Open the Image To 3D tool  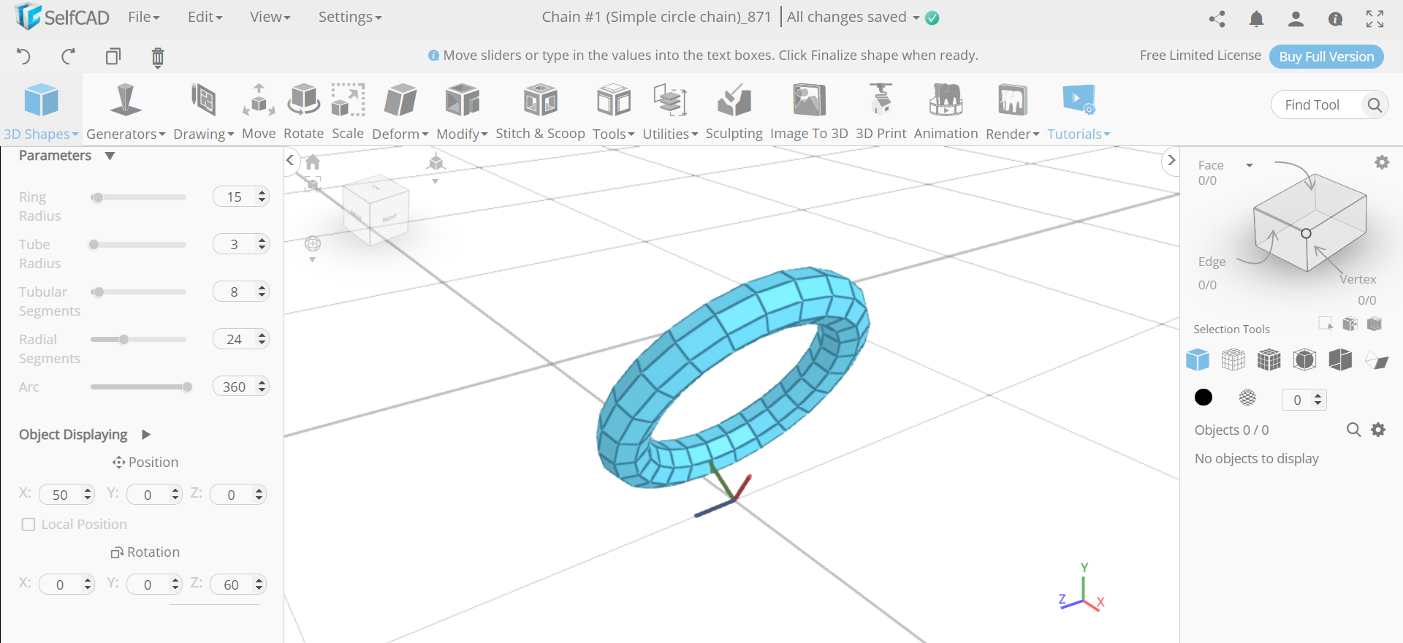pos(809,111)
